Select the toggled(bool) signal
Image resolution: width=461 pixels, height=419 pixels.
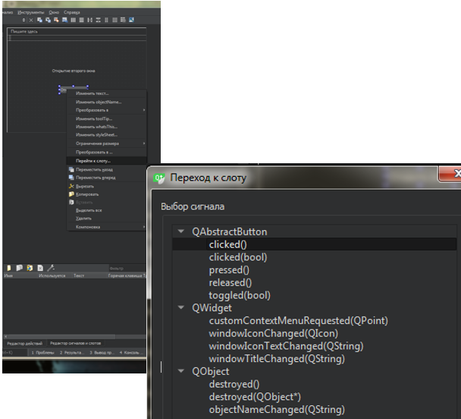click(239, 295)
